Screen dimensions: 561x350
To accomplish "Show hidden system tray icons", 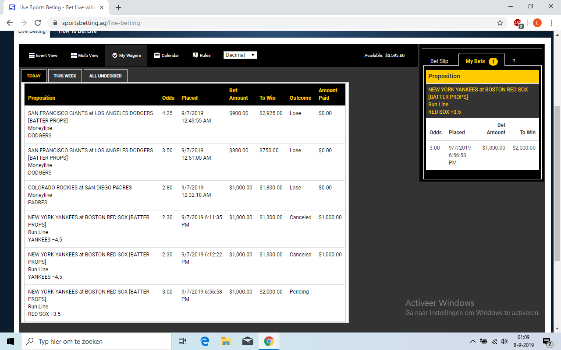I will 472,341.
